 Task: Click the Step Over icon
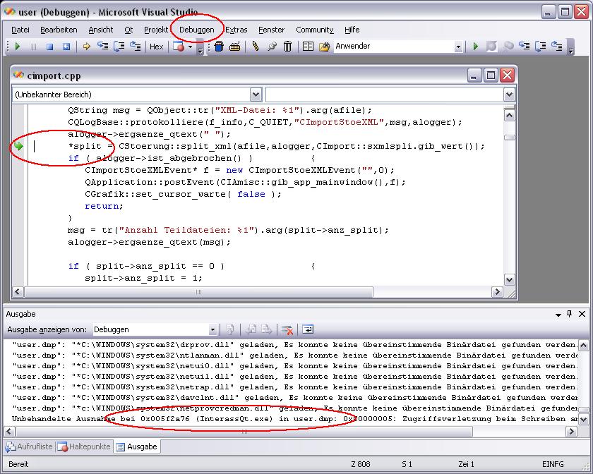click(119, 47)
